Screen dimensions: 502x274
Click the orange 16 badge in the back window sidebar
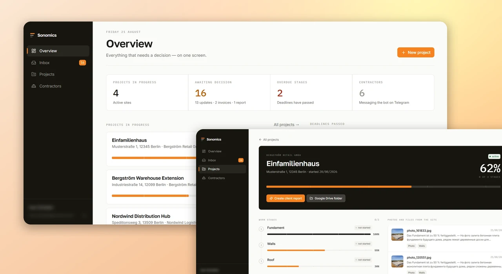point(82,63)
